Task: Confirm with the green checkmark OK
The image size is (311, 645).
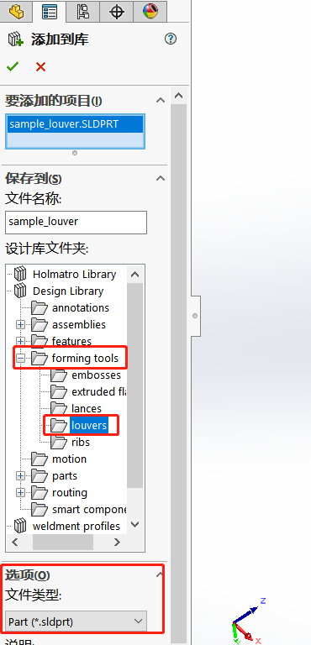Action: 13,66
